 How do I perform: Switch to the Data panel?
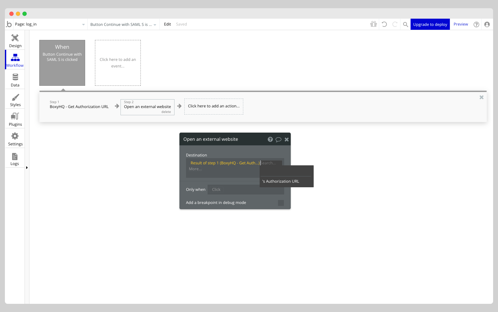[x=15, y=79]
